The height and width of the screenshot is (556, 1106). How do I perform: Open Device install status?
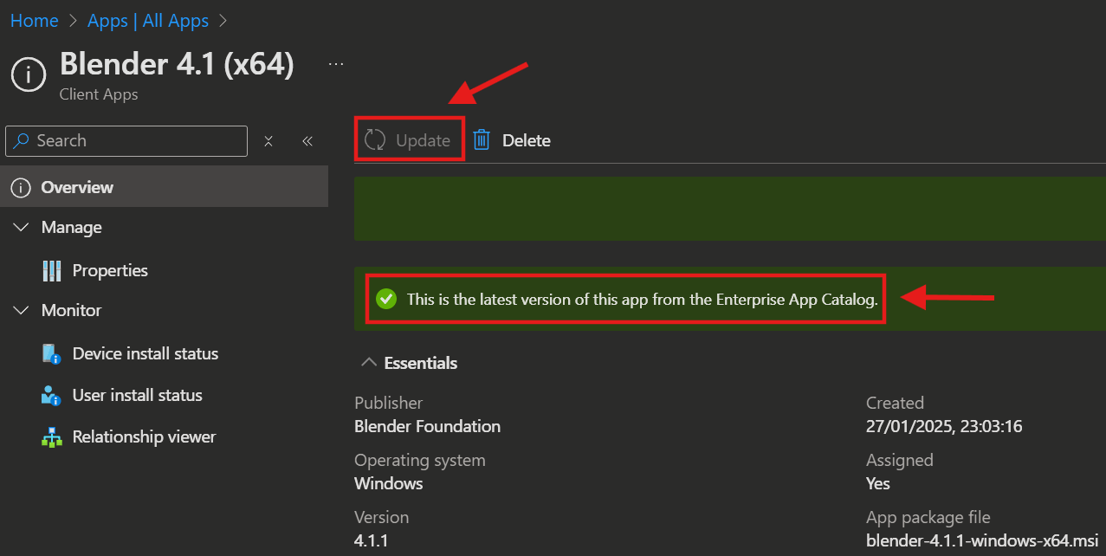(146, 353)
